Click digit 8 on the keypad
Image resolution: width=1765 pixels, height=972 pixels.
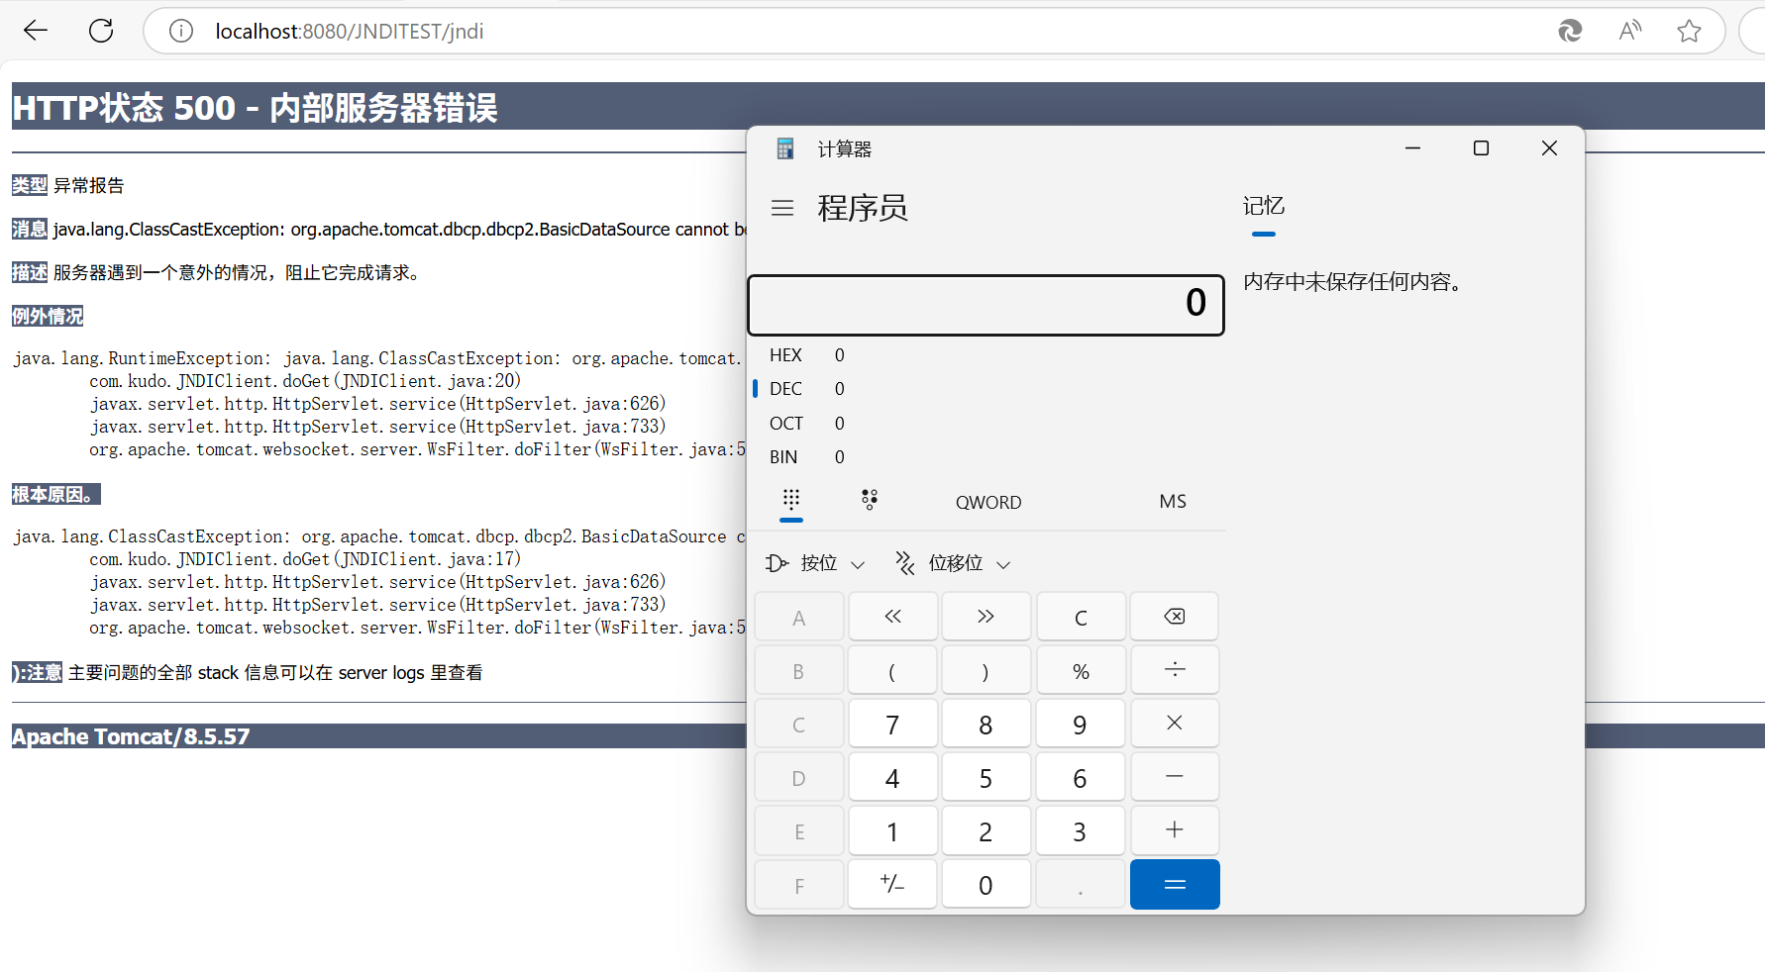coord(986,724)
